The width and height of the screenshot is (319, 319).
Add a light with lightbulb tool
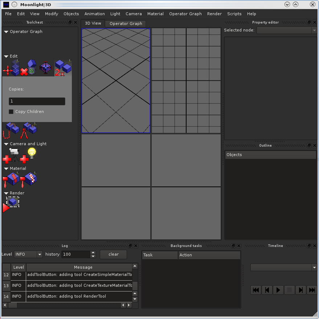(x=29, y=155)
